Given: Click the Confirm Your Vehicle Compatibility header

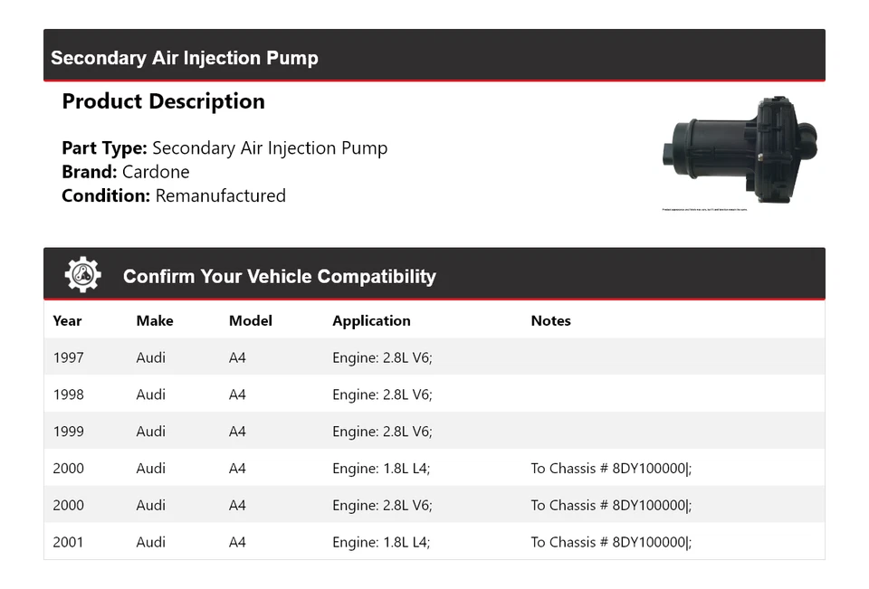Looking at the screenshot, I should (x=279, y=277).
